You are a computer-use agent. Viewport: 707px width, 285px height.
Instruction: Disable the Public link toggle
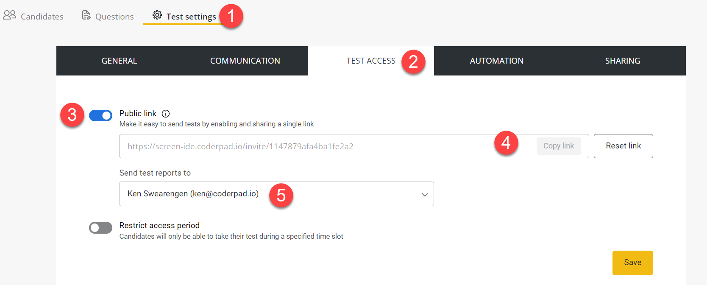tap(100, 115)
